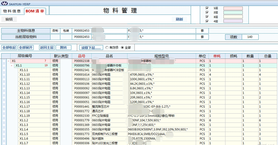Collapse the X1.1 tree node

12,65
